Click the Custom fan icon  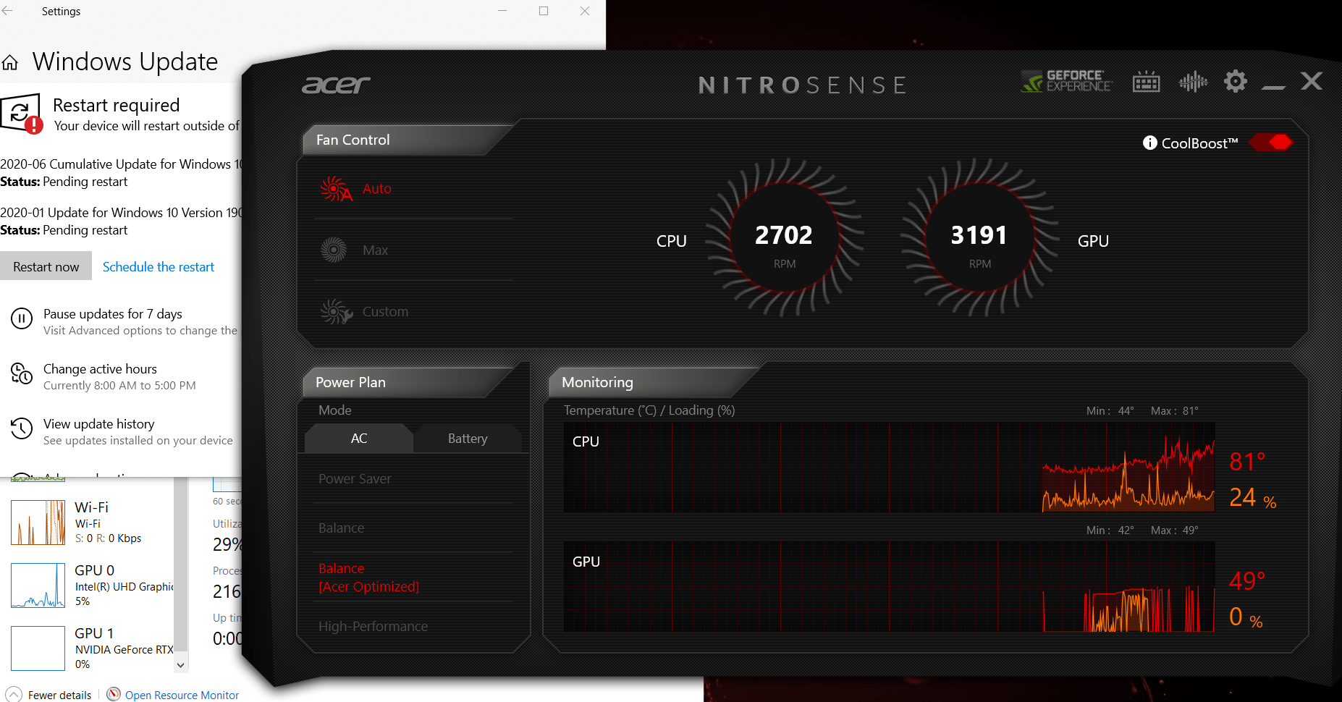pyautogui.click(x=336, y=312)
